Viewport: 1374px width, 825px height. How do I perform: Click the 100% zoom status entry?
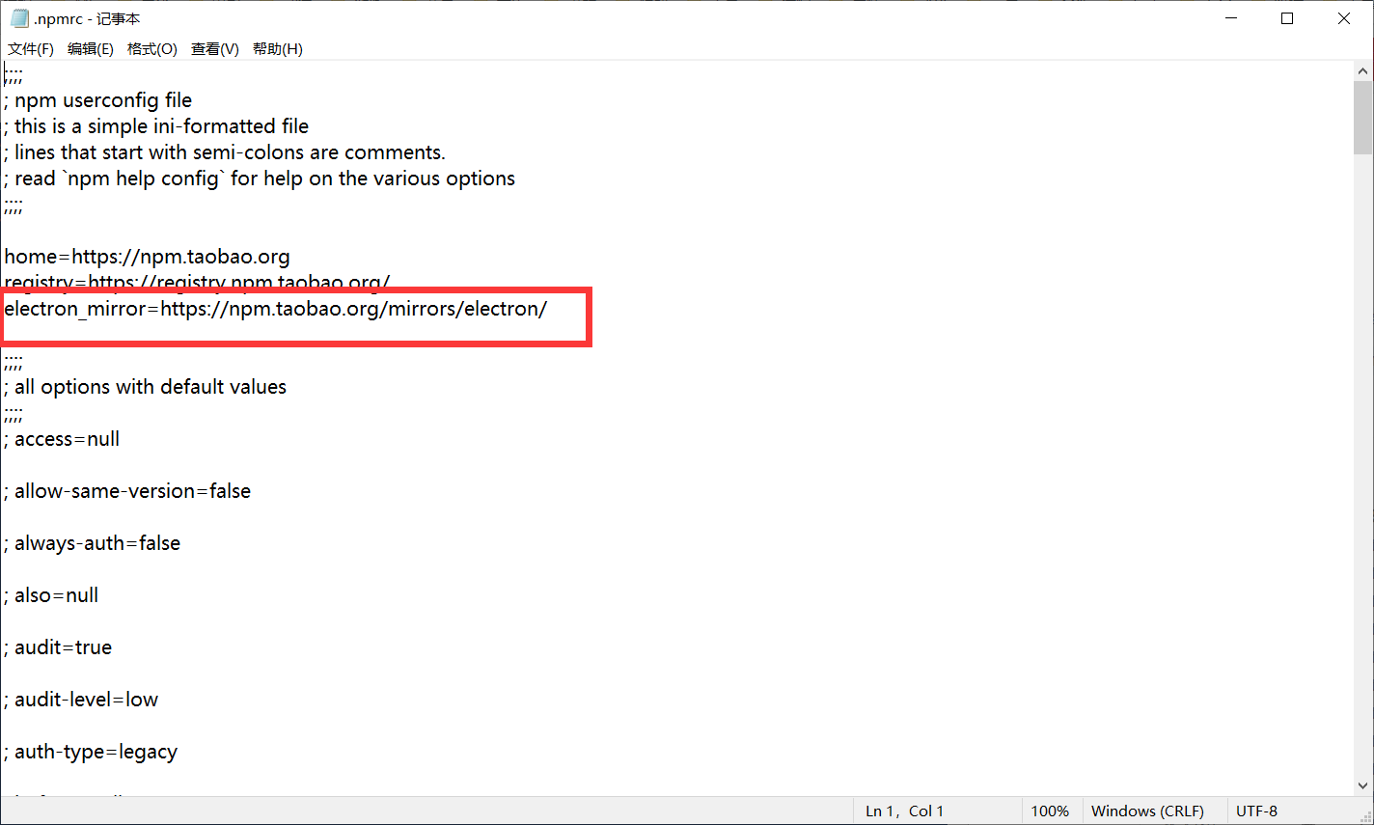tap(1050, 811)
